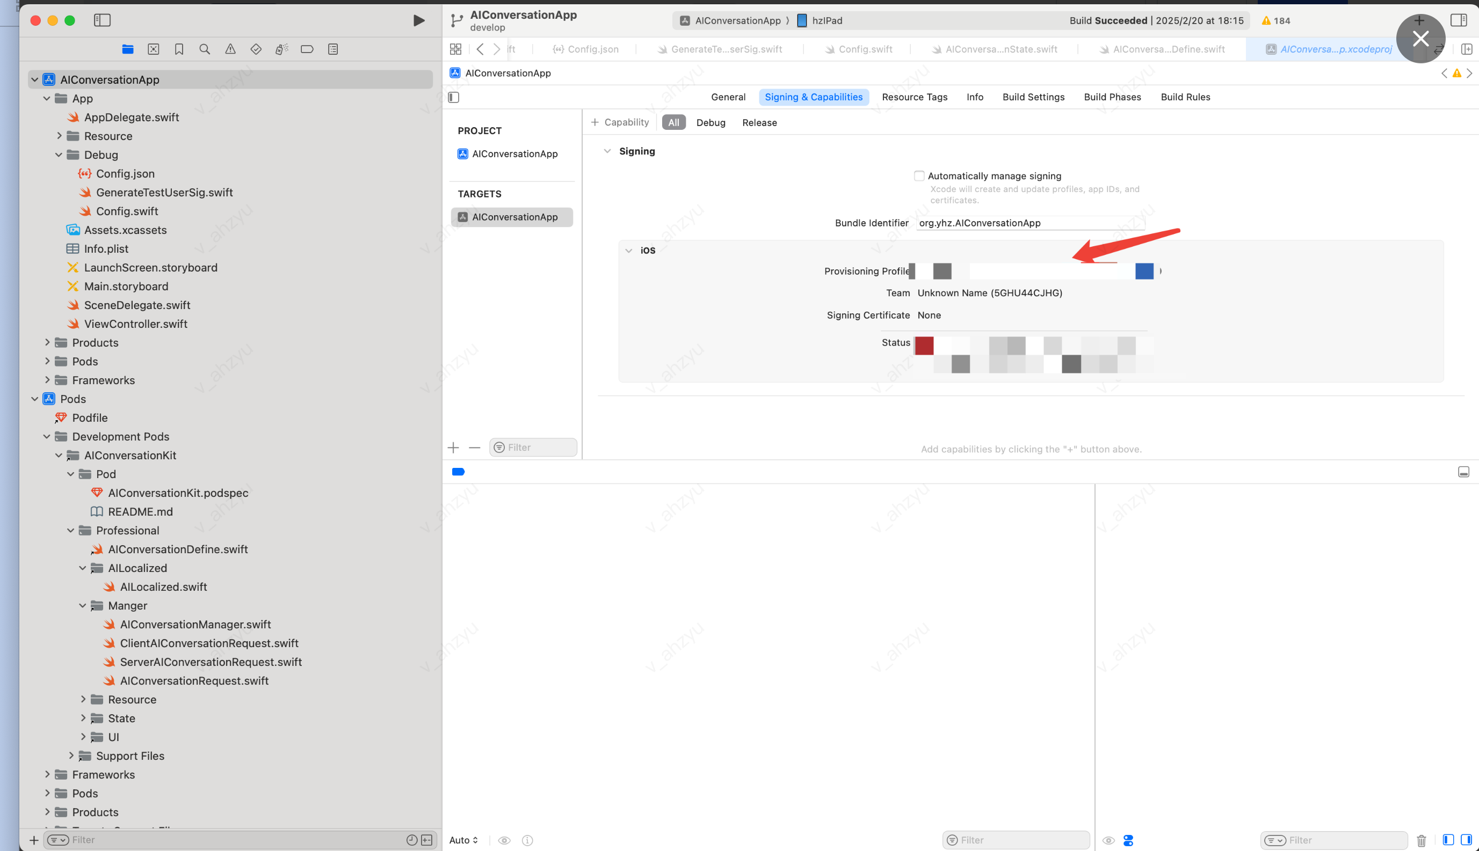The image size is (1479, 851).
Task: Run the app with the play button
Action: coord(419,20)
